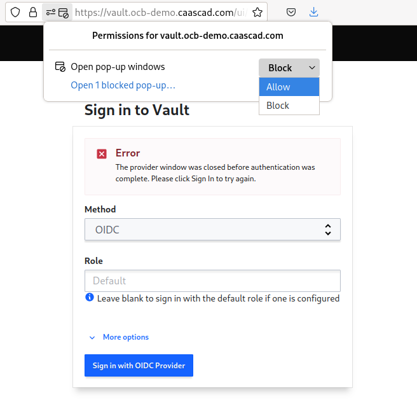Open the Method OIDC dropdown
This screenshot has width=417, height=402.
212,230
